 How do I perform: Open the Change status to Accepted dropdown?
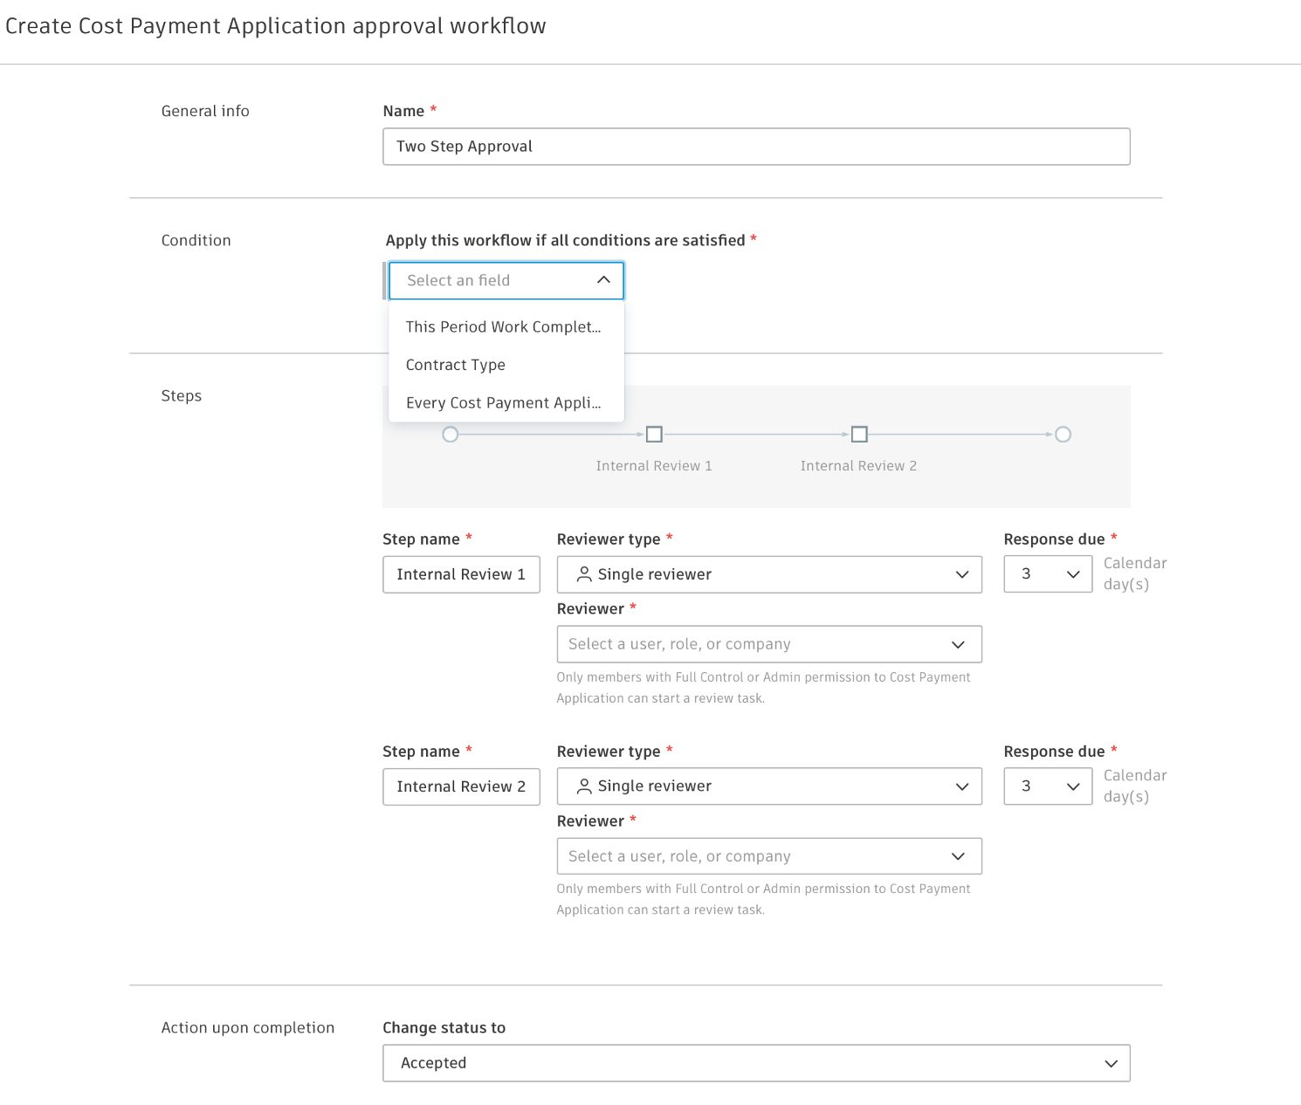pyautogui.click(x=756, y=1063)
